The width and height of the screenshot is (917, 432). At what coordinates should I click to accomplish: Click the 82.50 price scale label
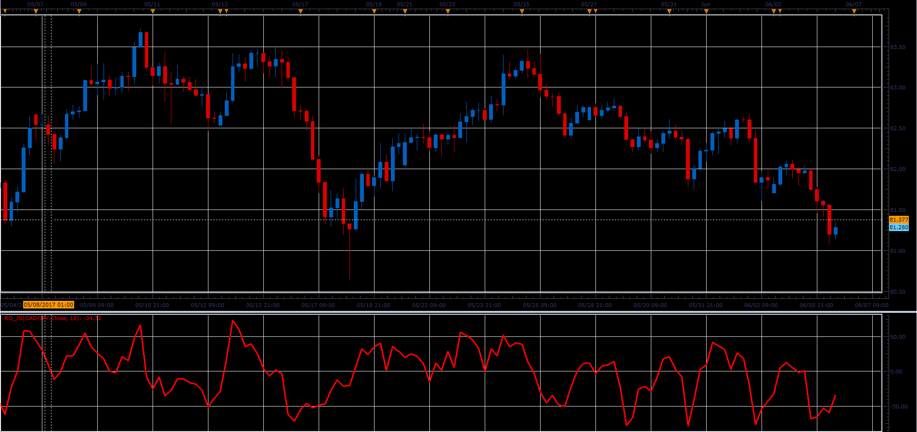897,128
